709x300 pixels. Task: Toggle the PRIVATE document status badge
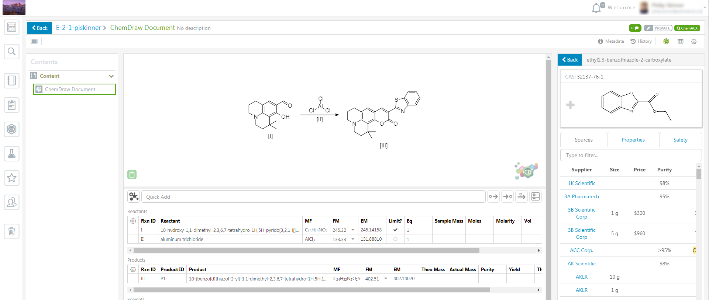[658, 28]
